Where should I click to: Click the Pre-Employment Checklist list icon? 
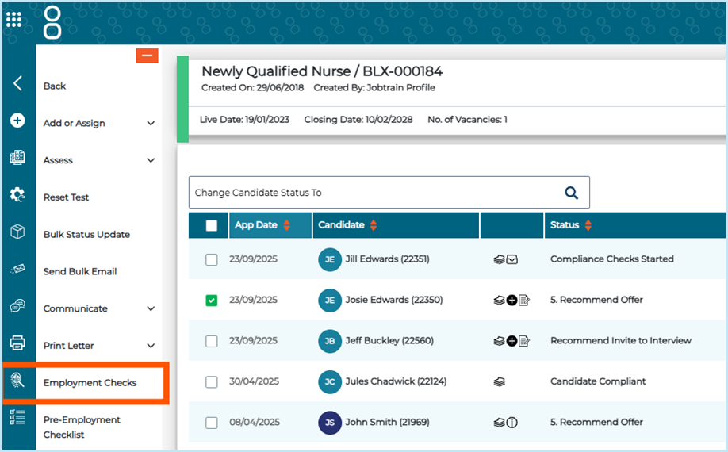[x=17, y=417]
